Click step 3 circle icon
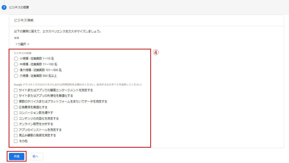The image size is (289, 163). [4, 7]
